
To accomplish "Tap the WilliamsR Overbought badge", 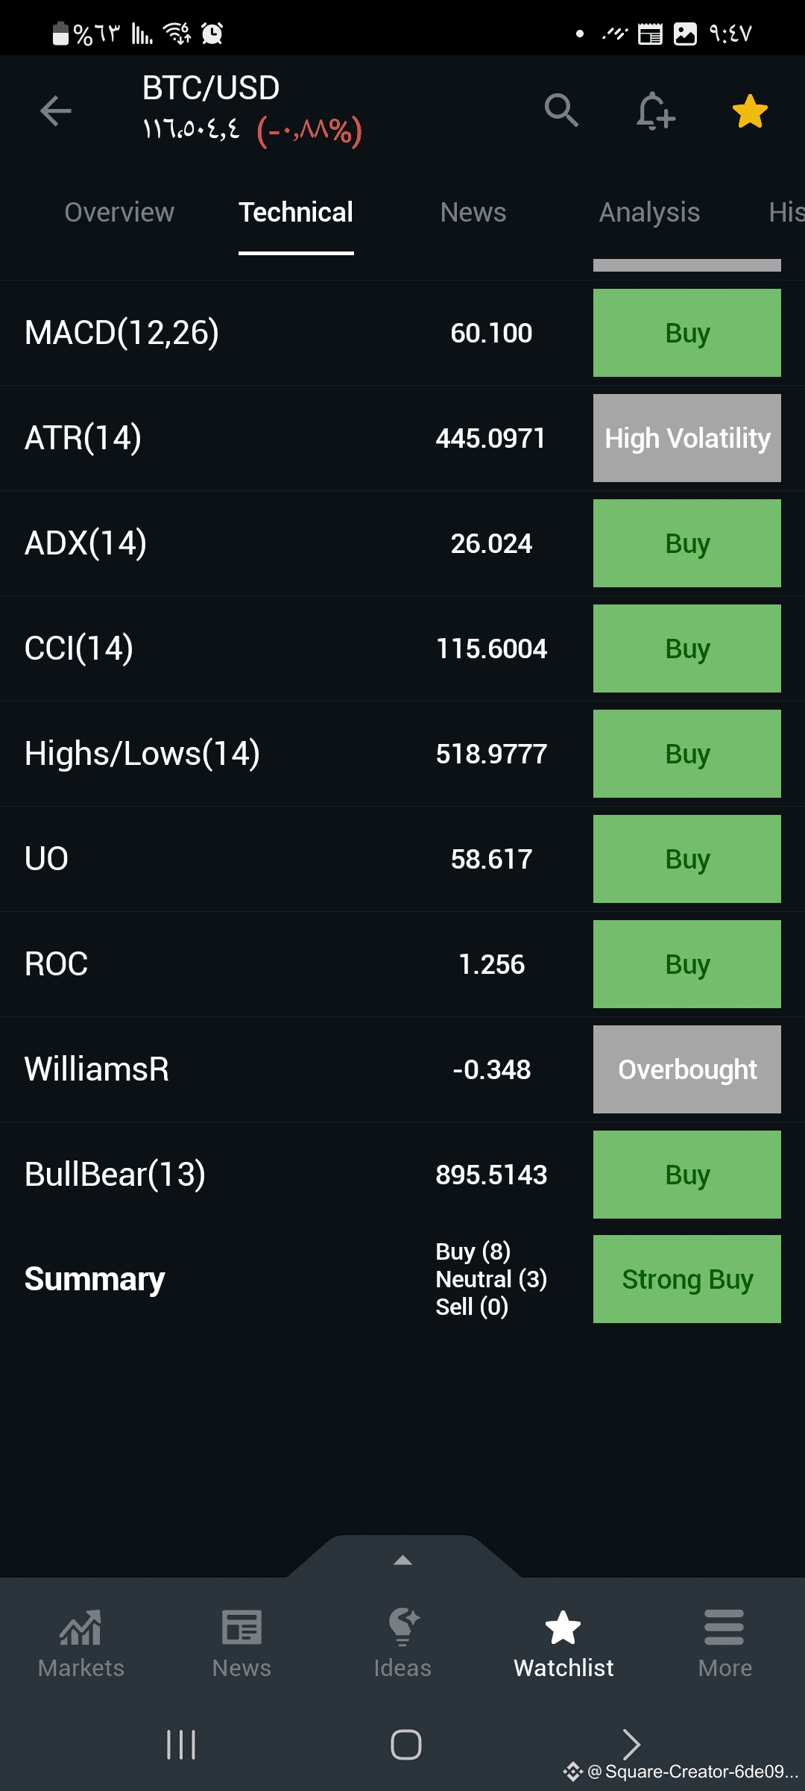I will [686, 1069].
